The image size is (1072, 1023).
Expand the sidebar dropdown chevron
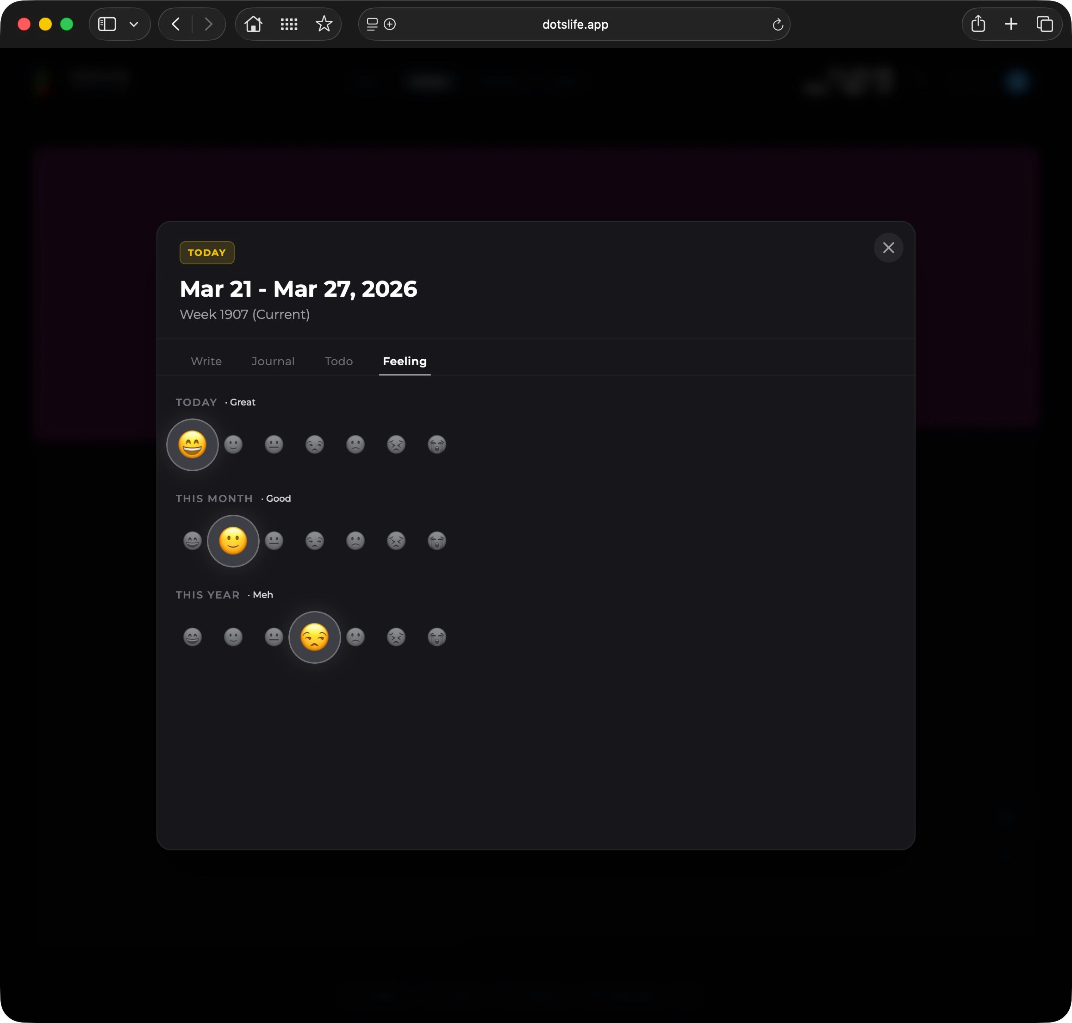point(134,24)
